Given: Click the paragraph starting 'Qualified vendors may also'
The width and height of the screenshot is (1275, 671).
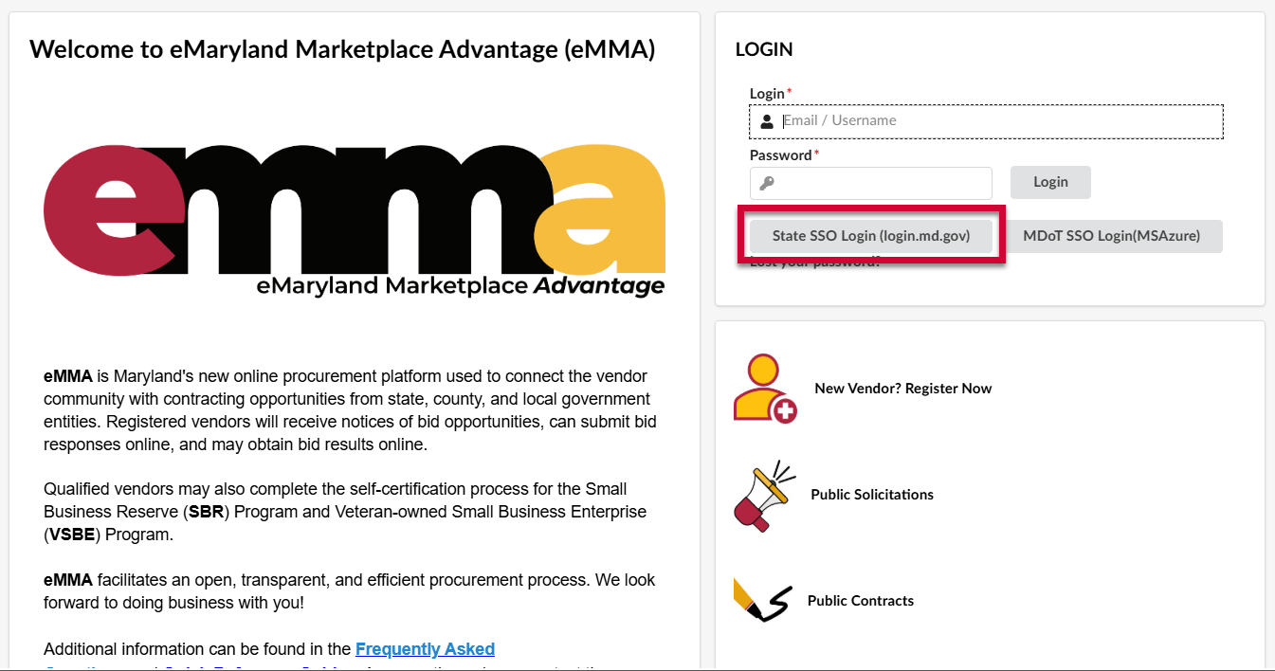Looking at the screenshot, I should 345,512.
